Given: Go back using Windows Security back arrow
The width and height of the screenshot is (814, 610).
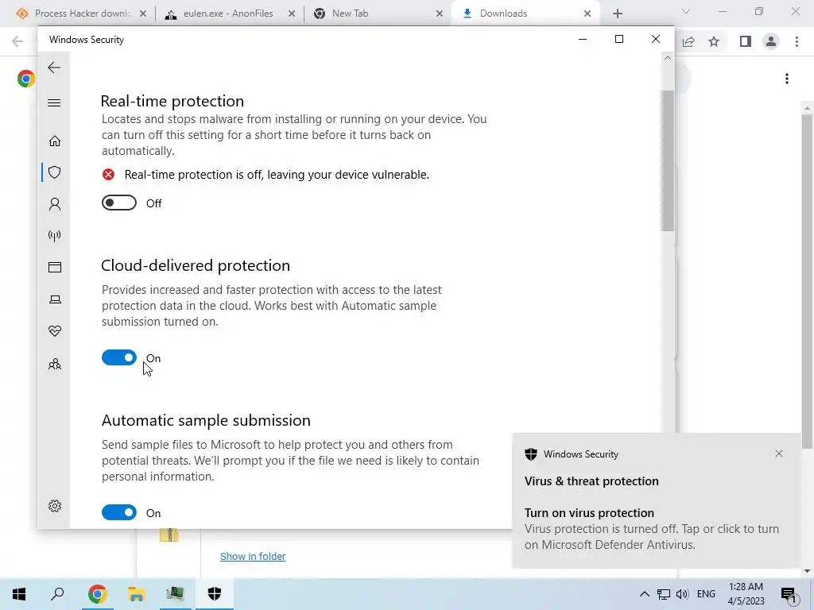Looking at the screenshot, I should (x=54, y=68).
